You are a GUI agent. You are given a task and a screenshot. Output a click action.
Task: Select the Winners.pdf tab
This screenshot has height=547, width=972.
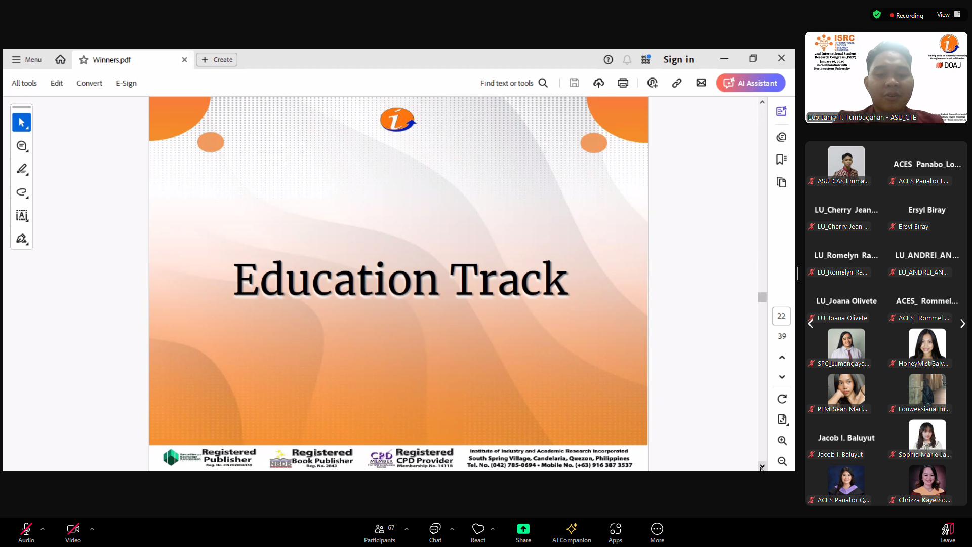[x=111, y=60]
